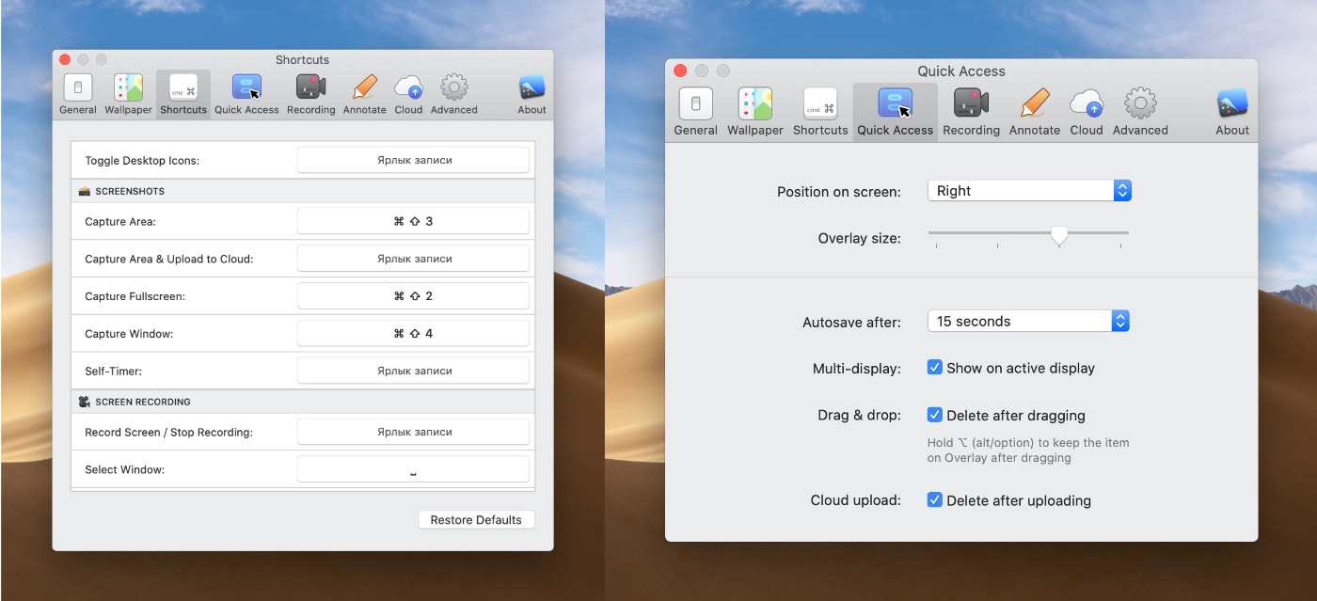1317x601 pixels.
Task: Uncheck Delete after dragging
Action: [935, 415]
